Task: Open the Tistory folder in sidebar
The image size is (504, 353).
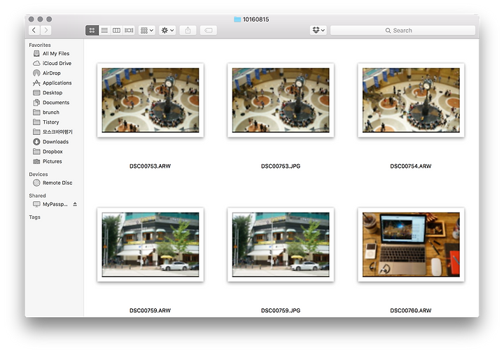Action: pos(51,122)
